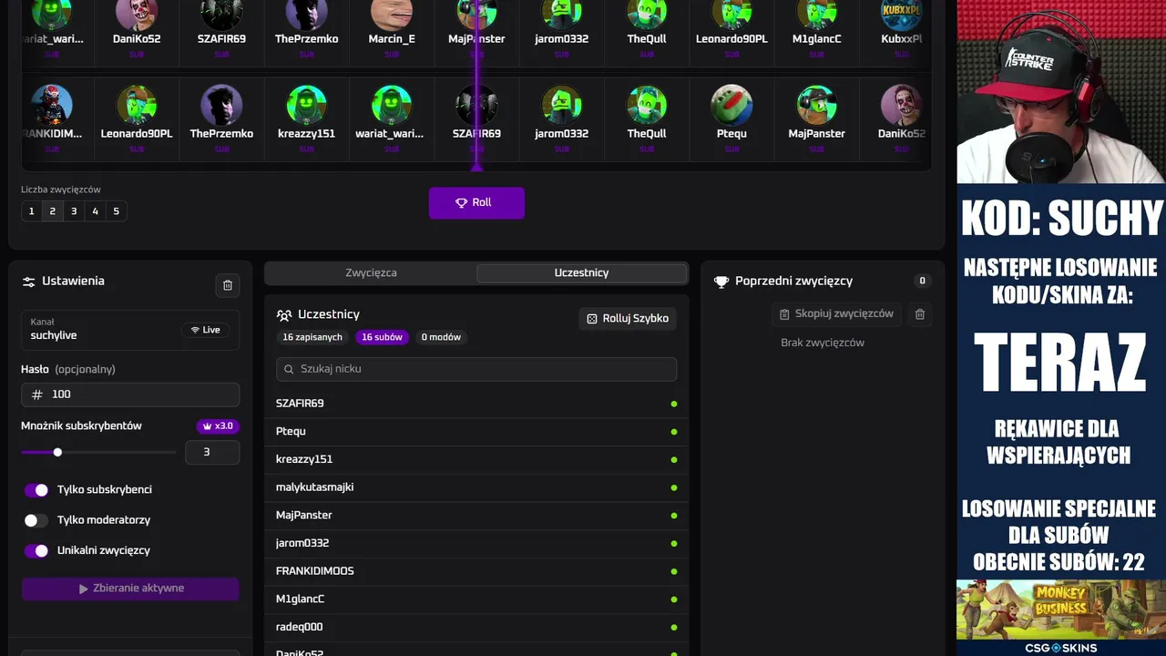Click the trophy icon beside Poprzedni zwycięzcy

click(x=721, y=282)
